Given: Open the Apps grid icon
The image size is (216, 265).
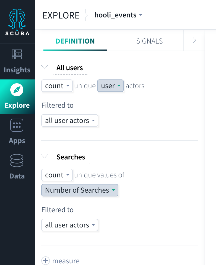Looking at the screenshot, I should [x=17, y=125].
